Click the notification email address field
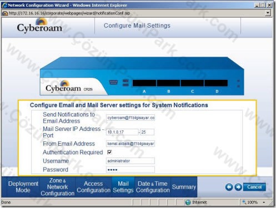 click(x=131, y=118)
